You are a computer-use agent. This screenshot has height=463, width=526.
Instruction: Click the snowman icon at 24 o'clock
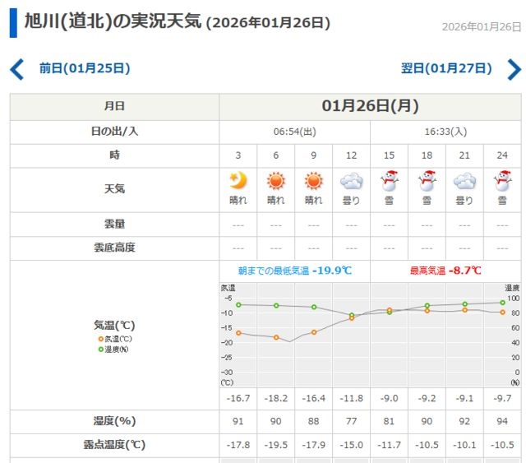pos(502,181)
